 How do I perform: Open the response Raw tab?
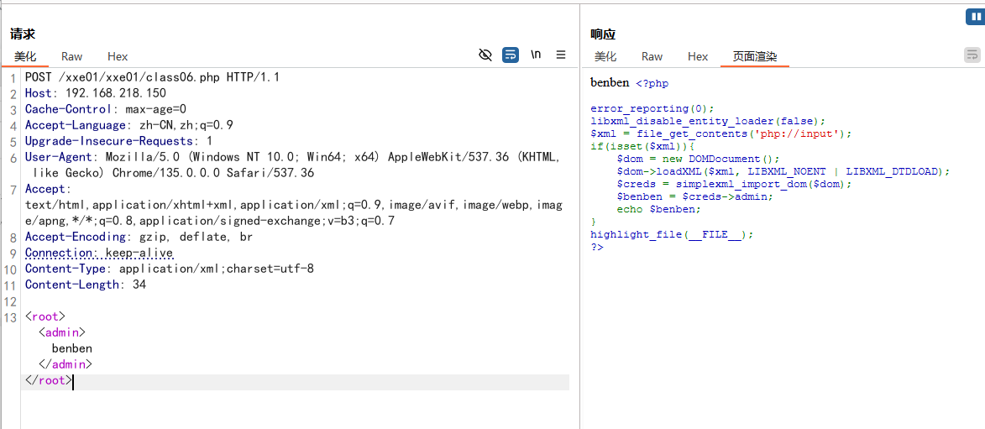click(x=652, y=56)
